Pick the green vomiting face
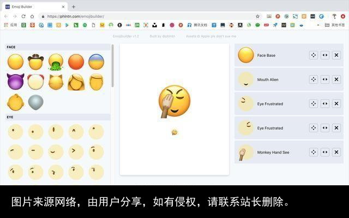 56,62
